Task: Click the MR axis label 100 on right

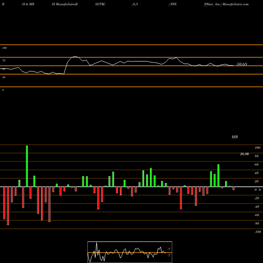Action: [257, 148]
